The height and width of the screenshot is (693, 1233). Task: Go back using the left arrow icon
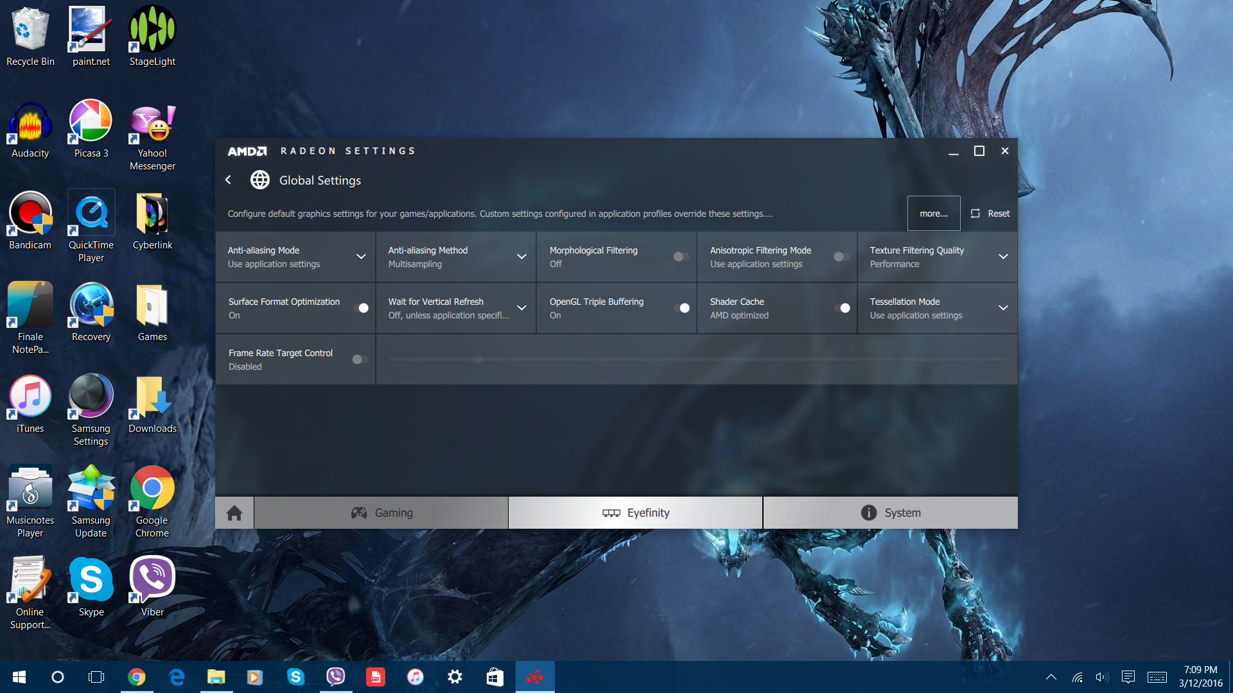(229, 180)
